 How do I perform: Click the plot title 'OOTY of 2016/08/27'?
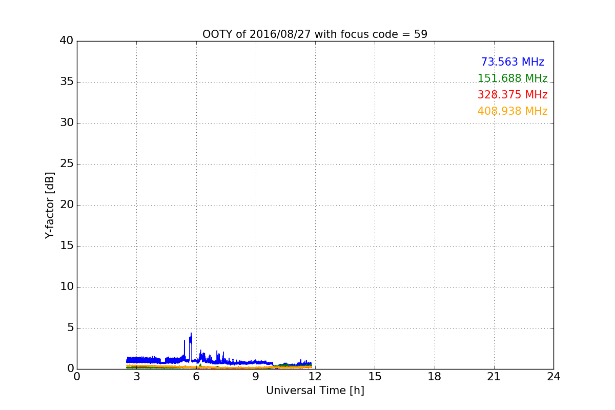[x=257, y=34]
